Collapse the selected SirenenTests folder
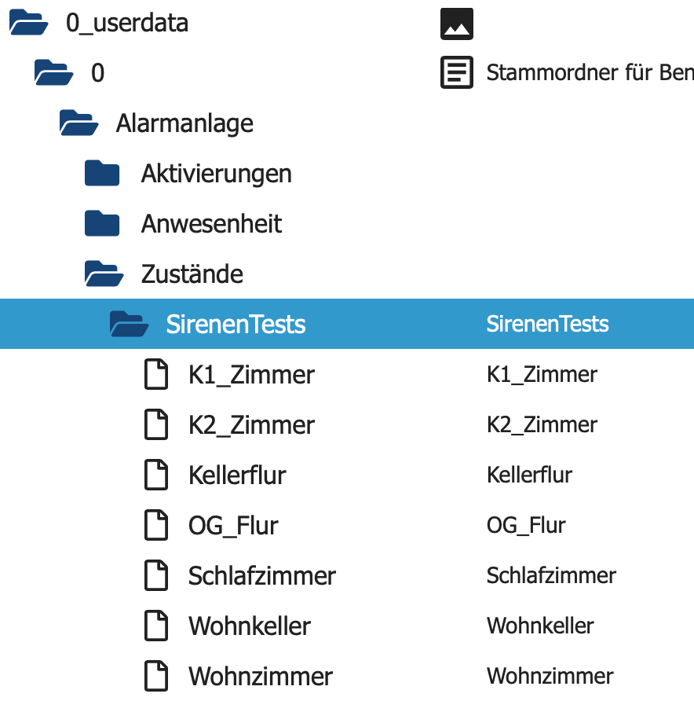Image resolution: width=694 pixels, height=701 pixels. (x=129, y=324)
